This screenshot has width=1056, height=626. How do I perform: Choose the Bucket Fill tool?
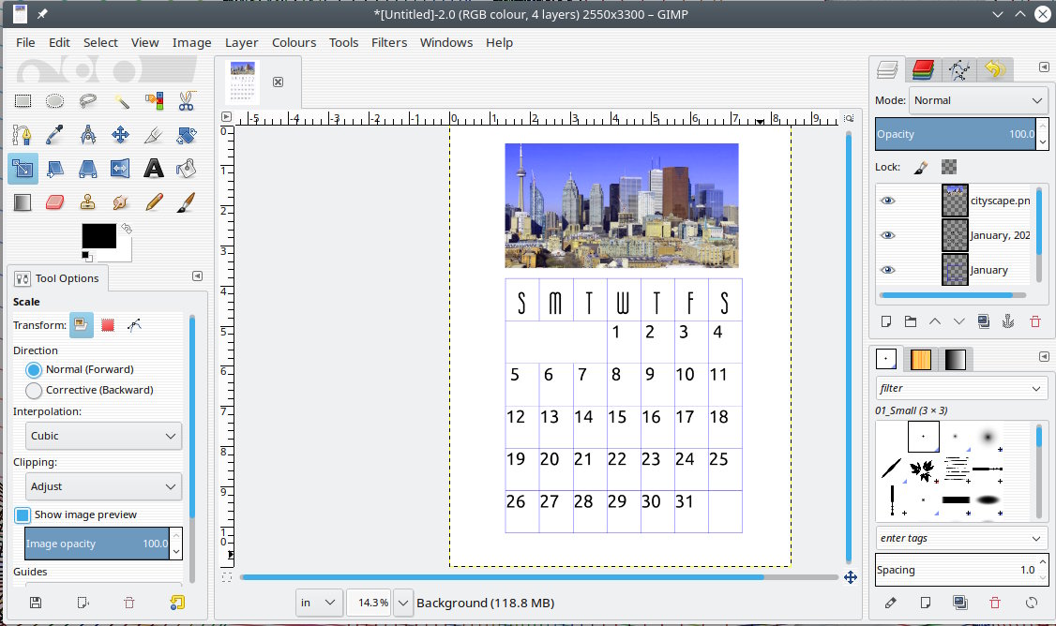tap(186, 169)
